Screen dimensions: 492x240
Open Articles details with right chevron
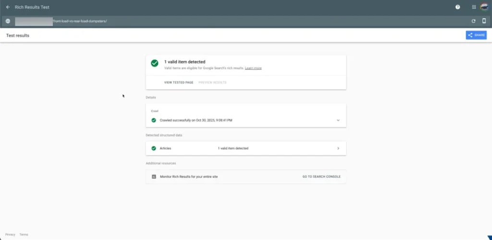(338, 148)
